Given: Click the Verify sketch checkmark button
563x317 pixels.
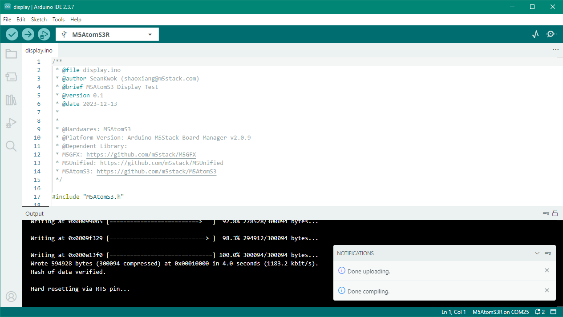Looking at the screenshot, I should (x=12, y=34).
